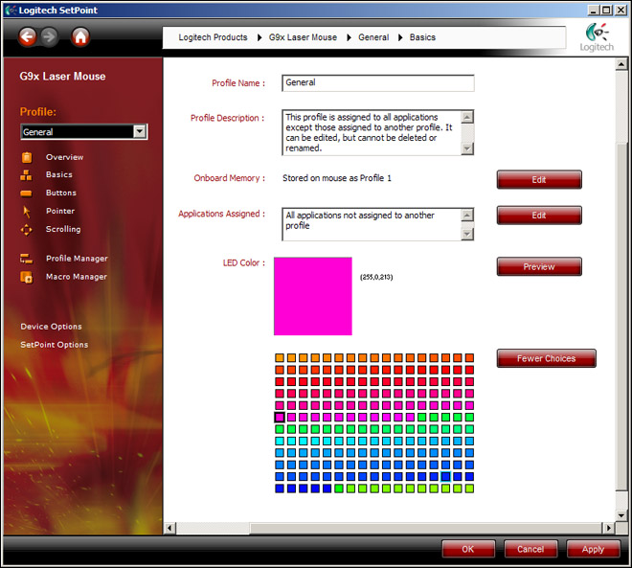Open Profile Manager
Screen dimensions: 632x568
click(77, 259)
